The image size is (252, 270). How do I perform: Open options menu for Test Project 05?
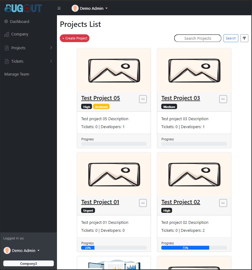click(x=143, y=99)
